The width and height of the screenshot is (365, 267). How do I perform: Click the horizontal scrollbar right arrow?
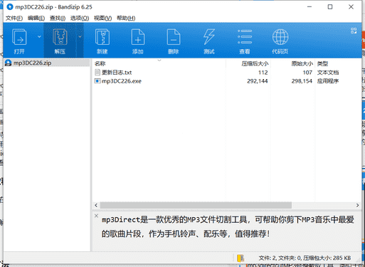(357, 205)
